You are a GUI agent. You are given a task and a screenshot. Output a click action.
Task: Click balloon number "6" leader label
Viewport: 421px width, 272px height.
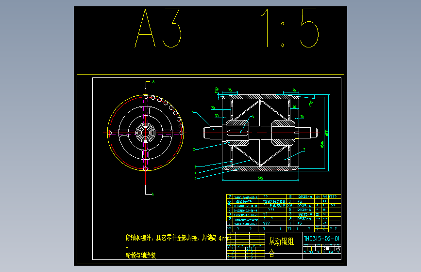tap(253, 116)
